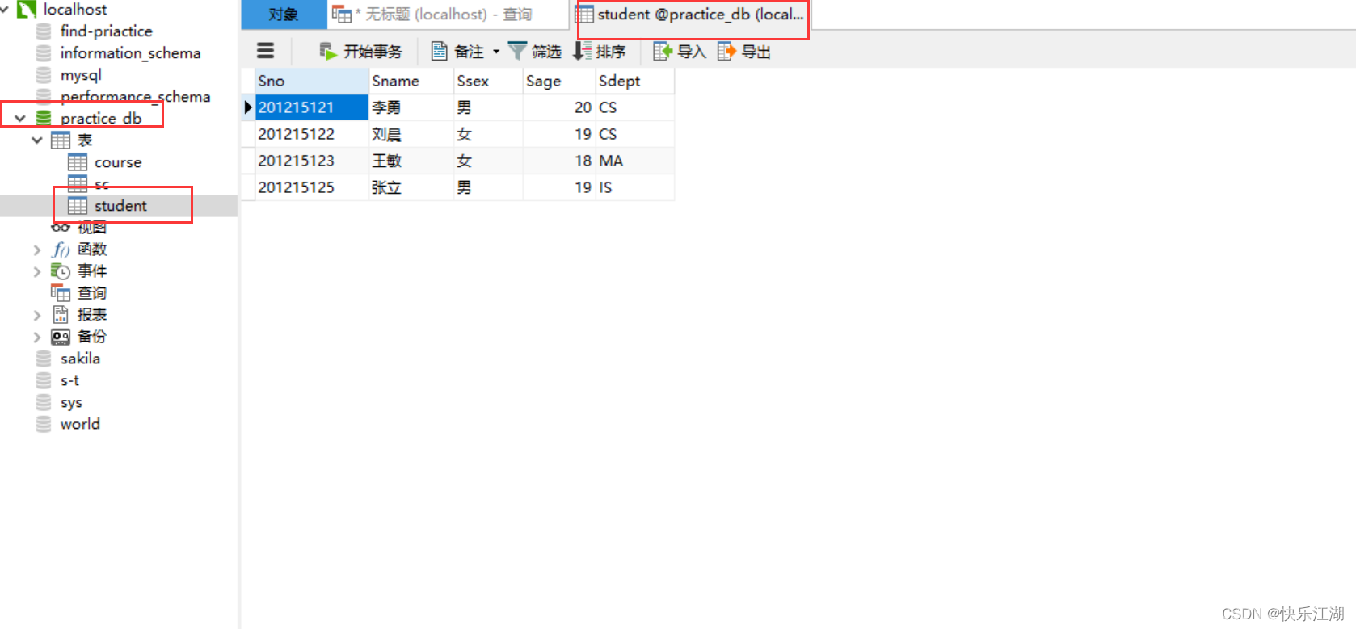1356x629 pixels.
Task: Switch to the Objects (对象) tab
Action: click(284, 15)
